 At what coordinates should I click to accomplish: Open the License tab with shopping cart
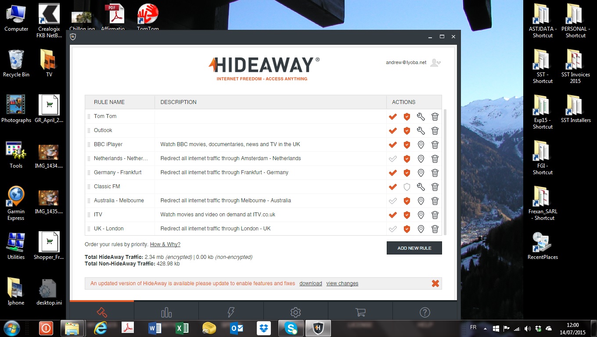click(x=360, y=312)
